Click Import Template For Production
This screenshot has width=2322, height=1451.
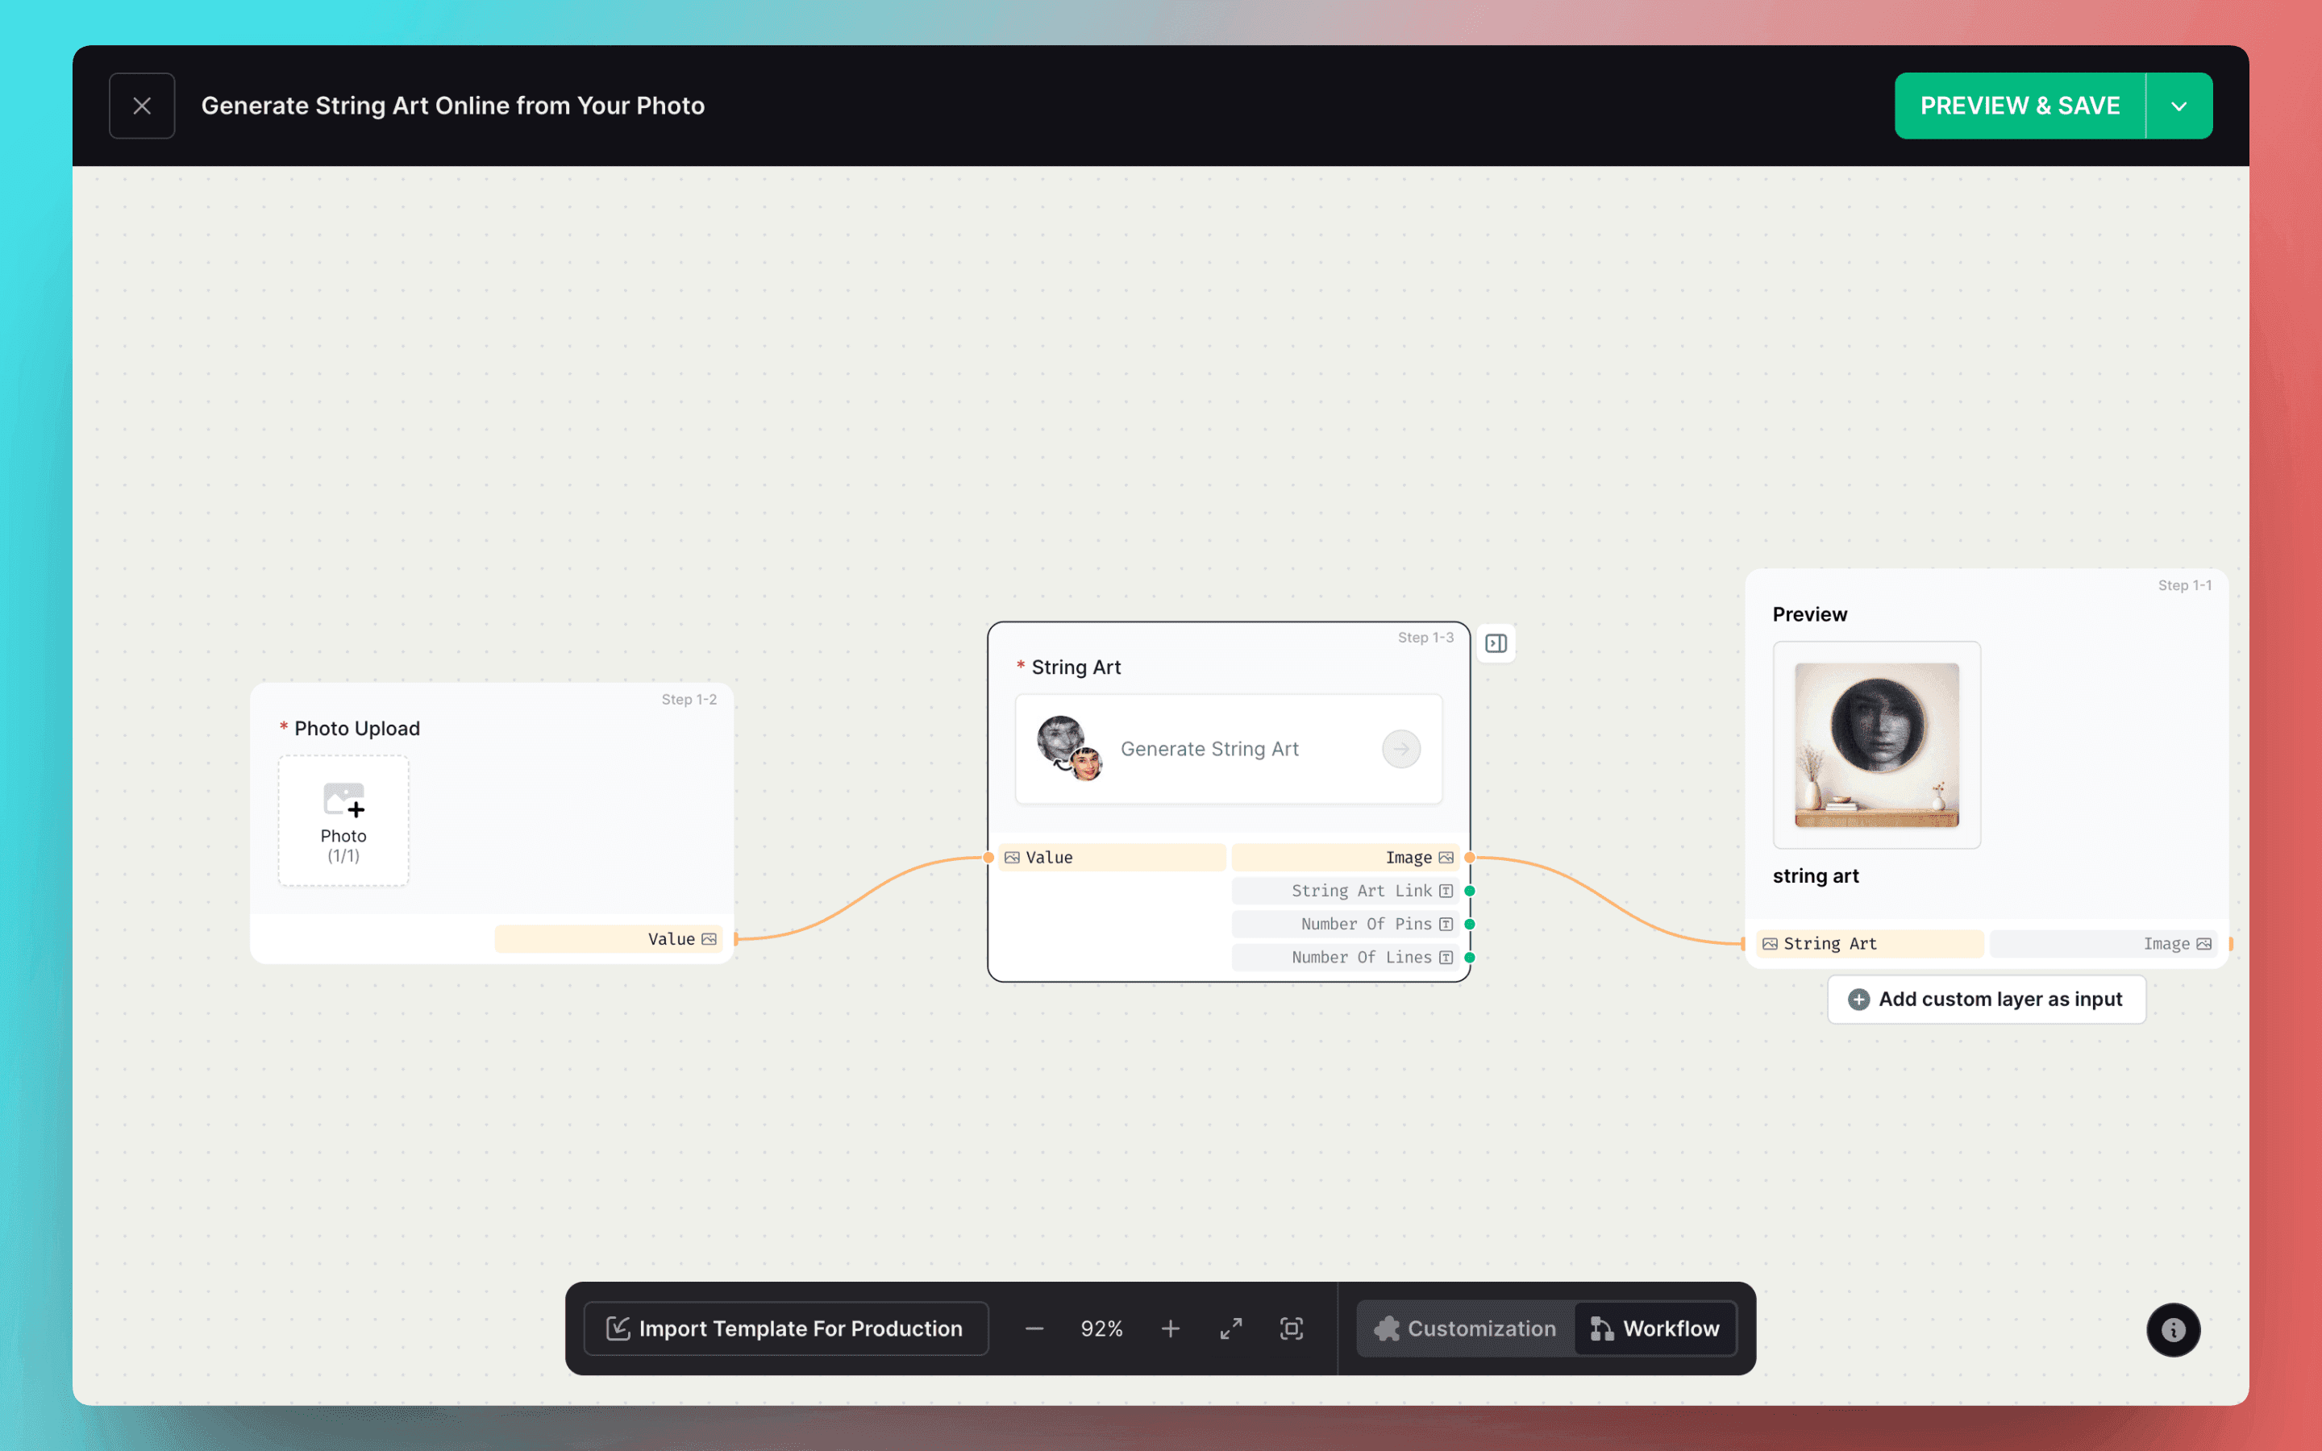[786, 1329]
